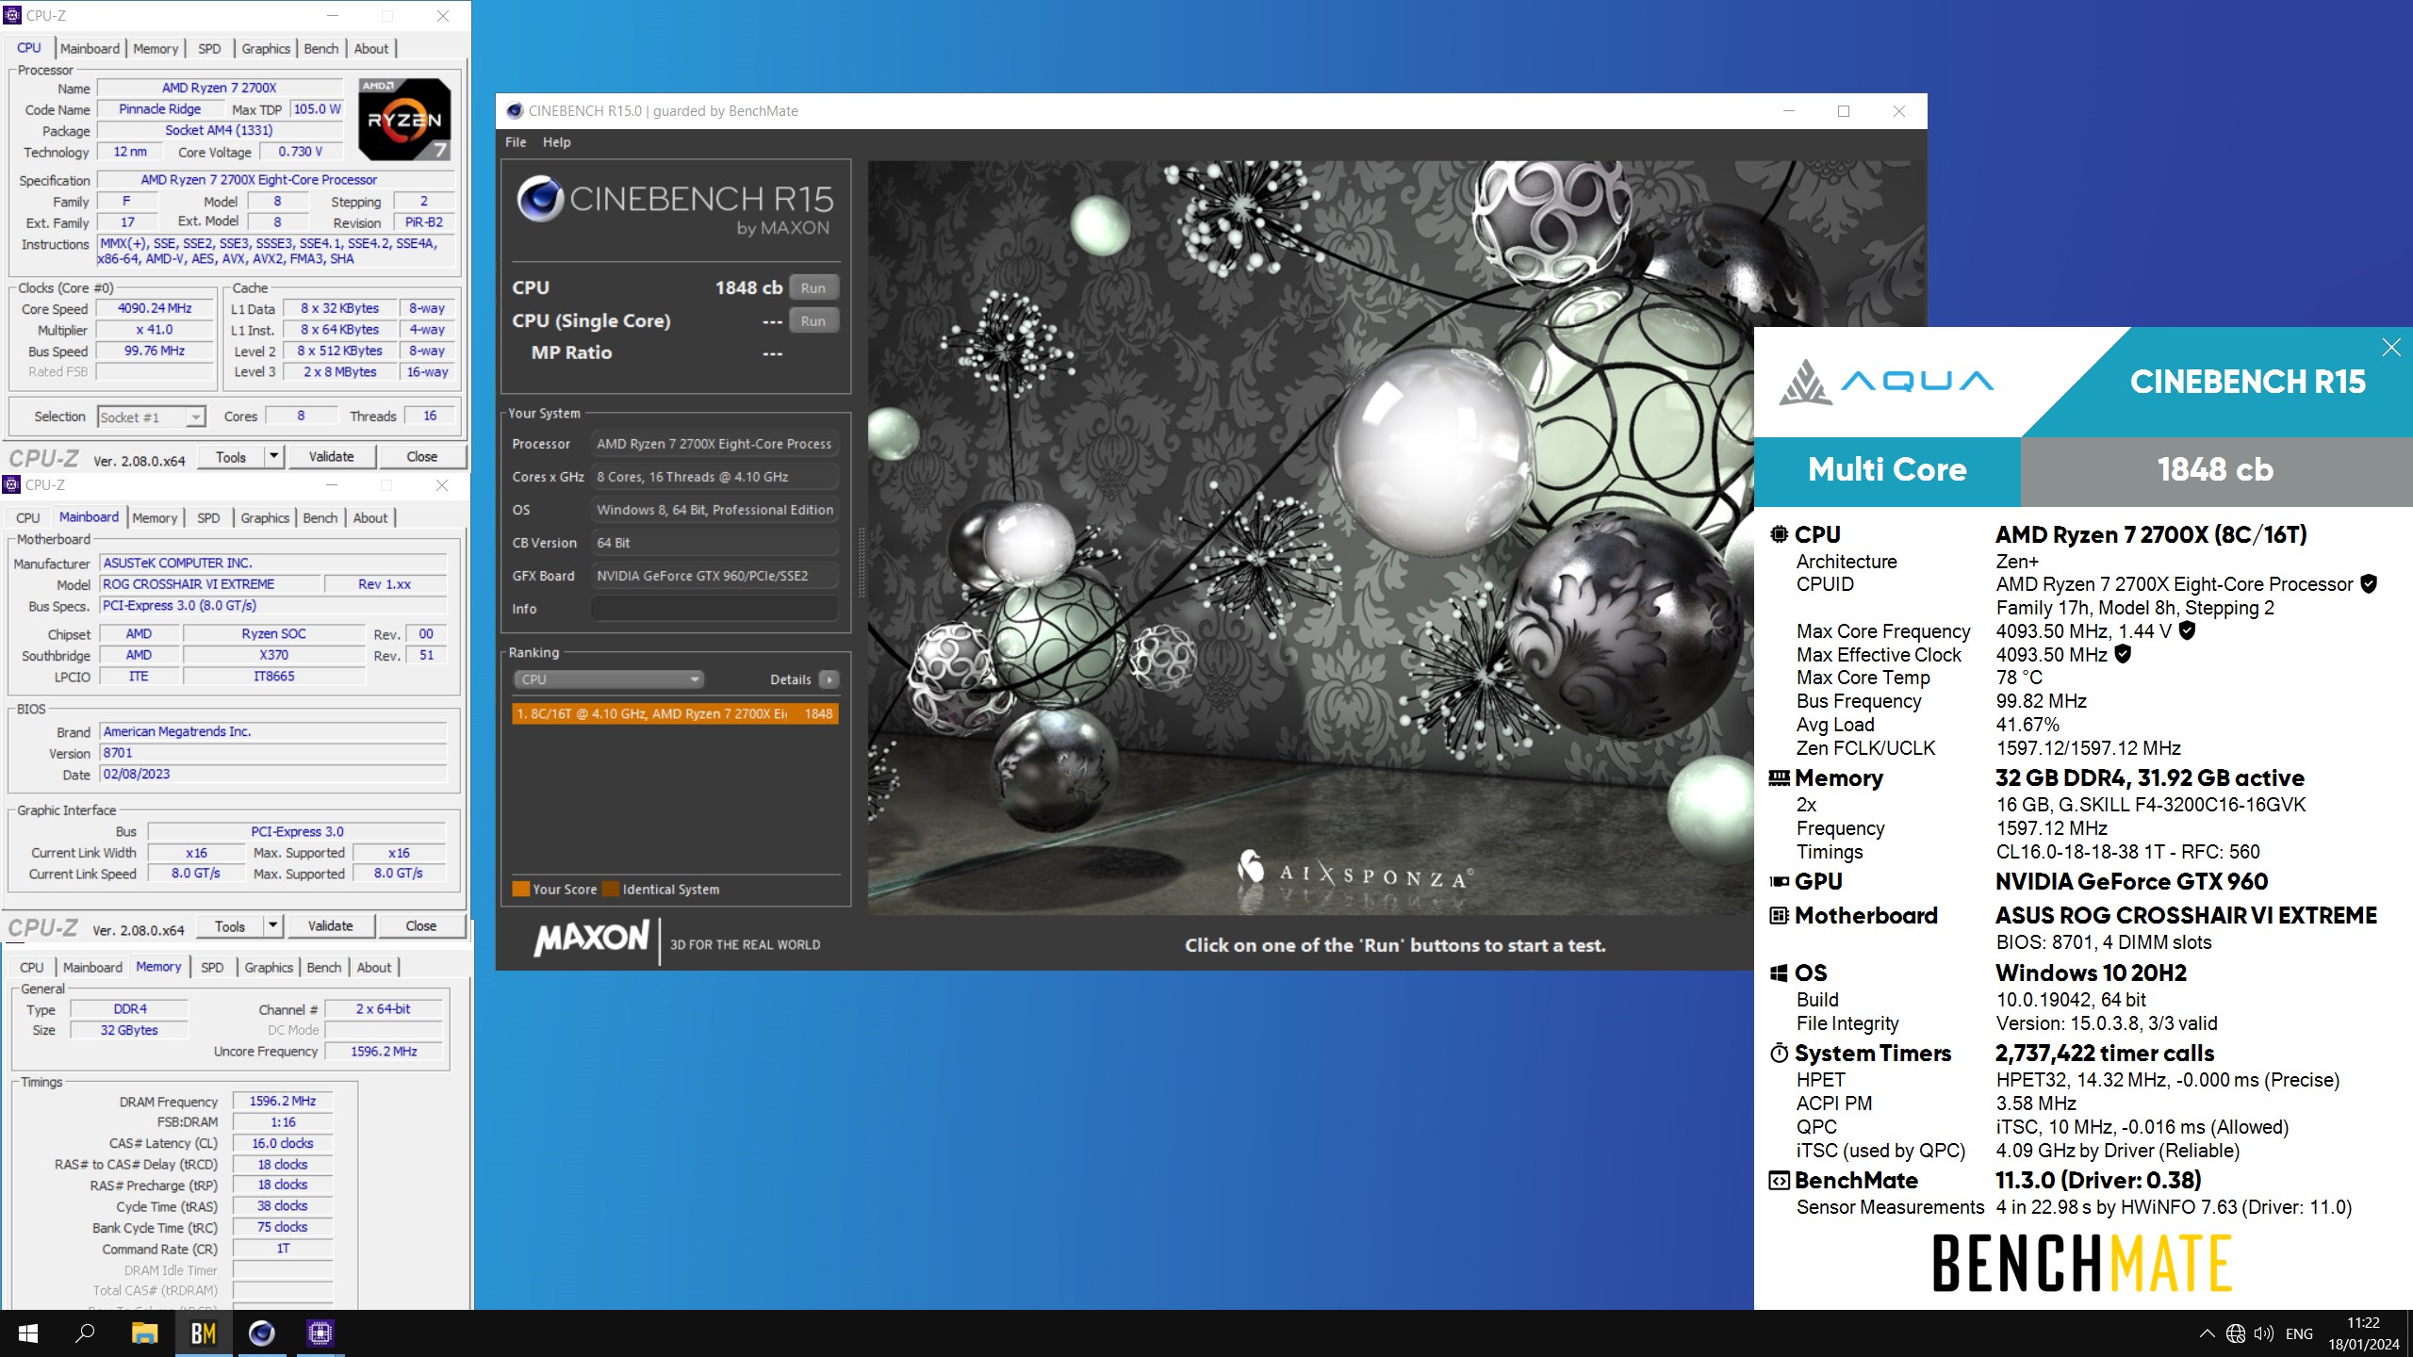The height and width of the screenshot is (1357, 2413).
Task: Switch to Mainboard tab in top CPU-Z
Action: (90, 49)
